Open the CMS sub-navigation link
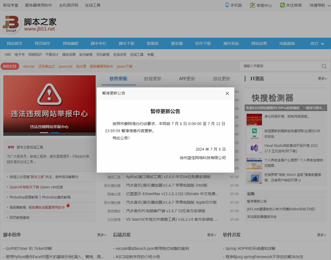 [x=8, y=55]
